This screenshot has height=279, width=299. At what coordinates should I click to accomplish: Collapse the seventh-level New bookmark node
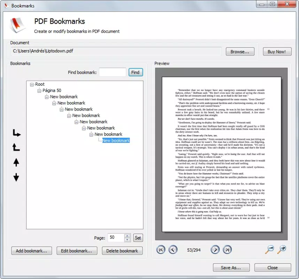pyautogui.click(x=91, y=135)
